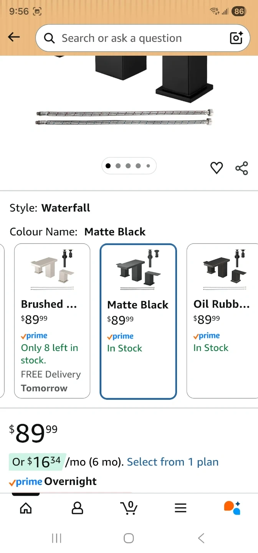Tap the image carousel page dots
Image resolution: width=258 pixels, height=553 pixels.
[x=129, y=166]
